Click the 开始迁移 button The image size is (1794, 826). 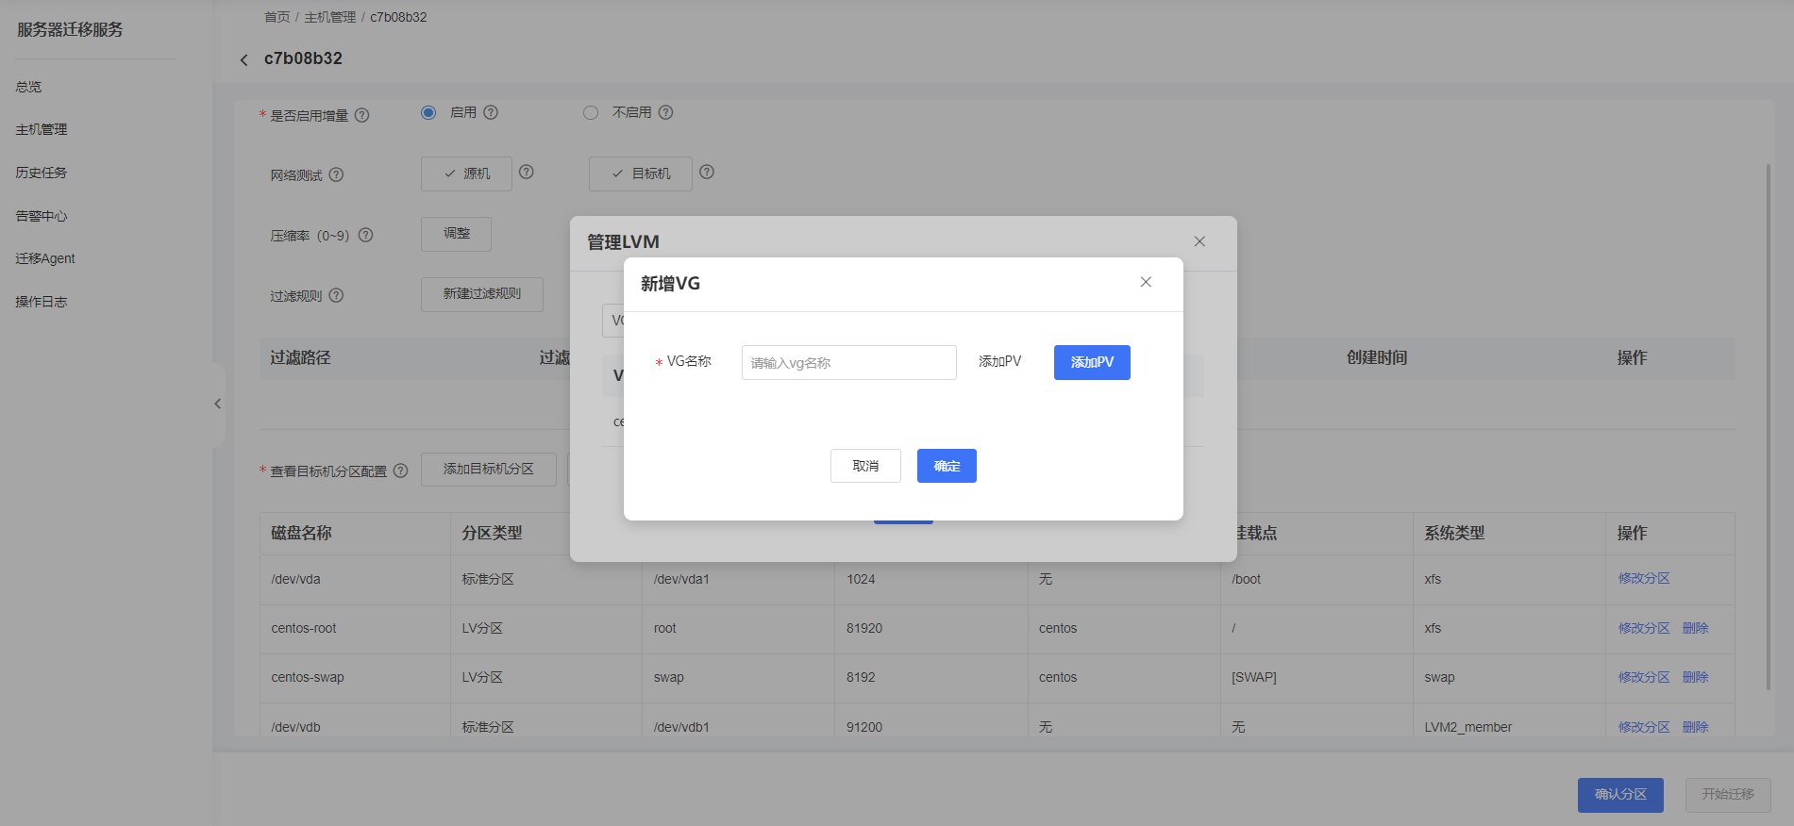click(x=1728, y=795)
